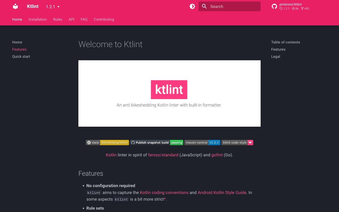This screenshot has width=339, height=212.
Task: Click the slack @kotlinlang/ktlint badge
Action: tap(107, 143)
